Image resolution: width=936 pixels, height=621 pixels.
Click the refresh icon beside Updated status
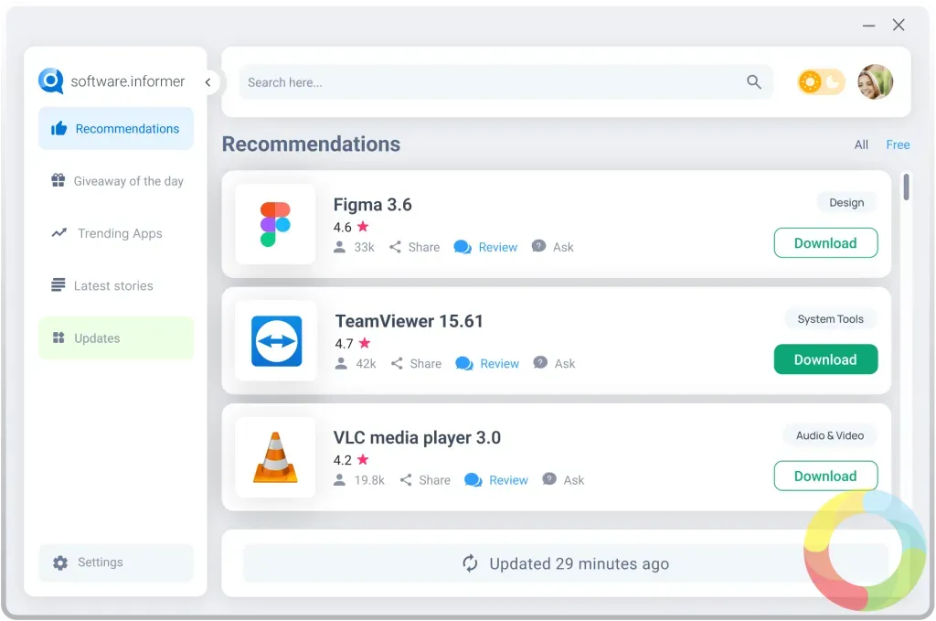[x=471, y=563]
